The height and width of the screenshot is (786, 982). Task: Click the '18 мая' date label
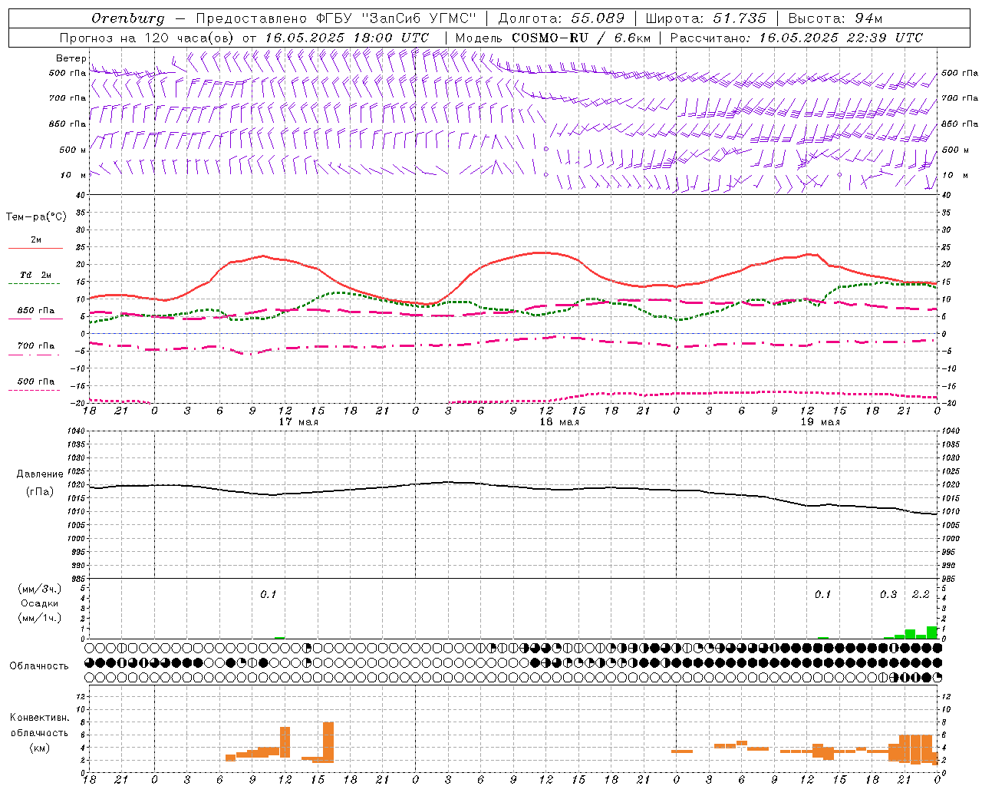[x=559, y=422]
